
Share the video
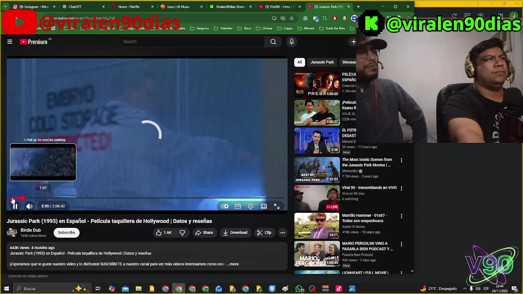(204, 233)
